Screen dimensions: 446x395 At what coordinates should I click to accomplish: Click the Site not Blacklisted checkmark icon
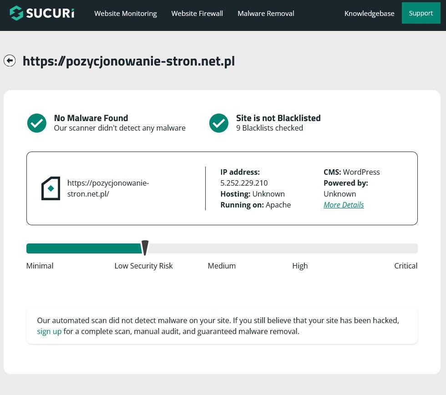coord(219,123)
